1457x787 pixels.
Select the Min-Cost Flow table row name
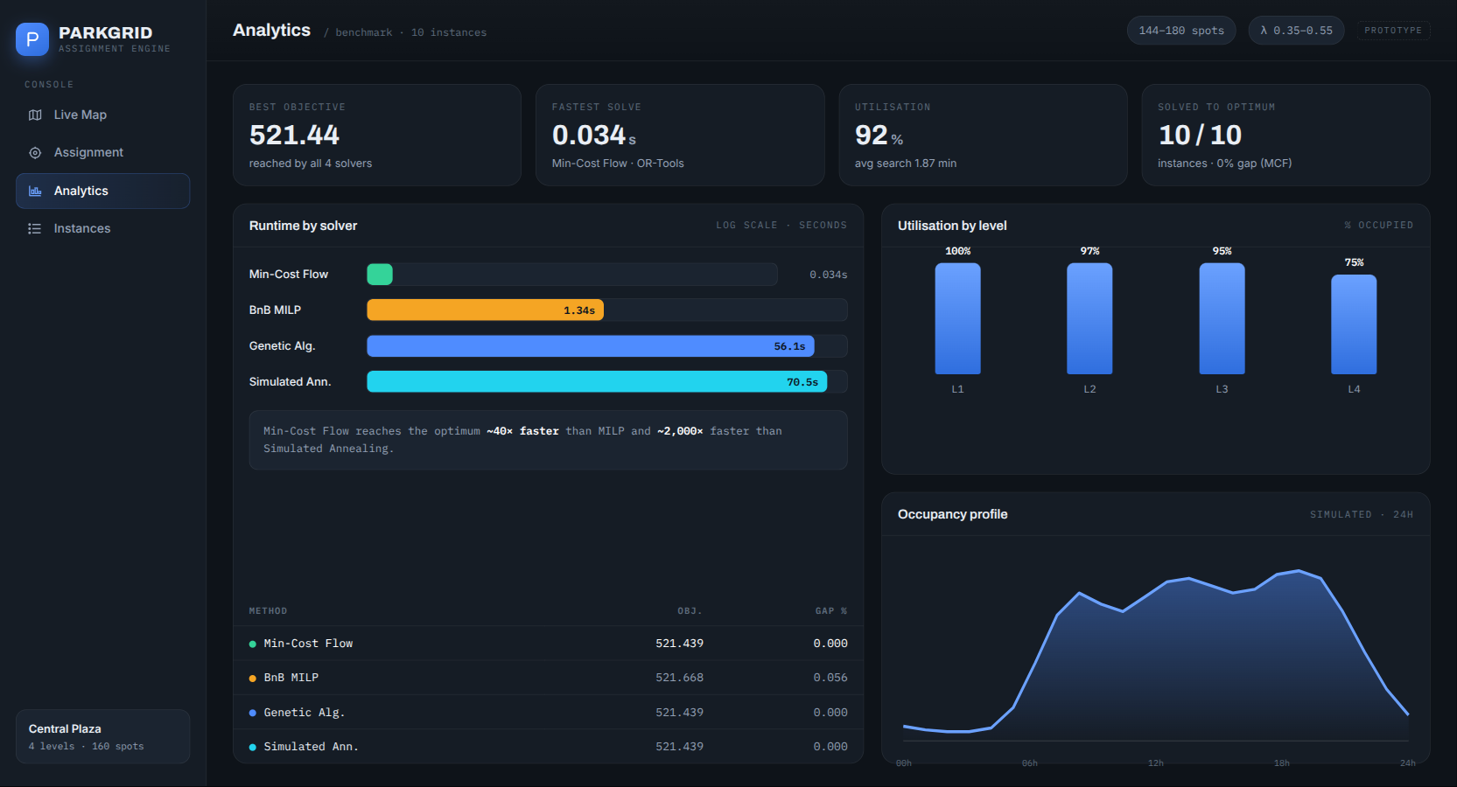308,644
